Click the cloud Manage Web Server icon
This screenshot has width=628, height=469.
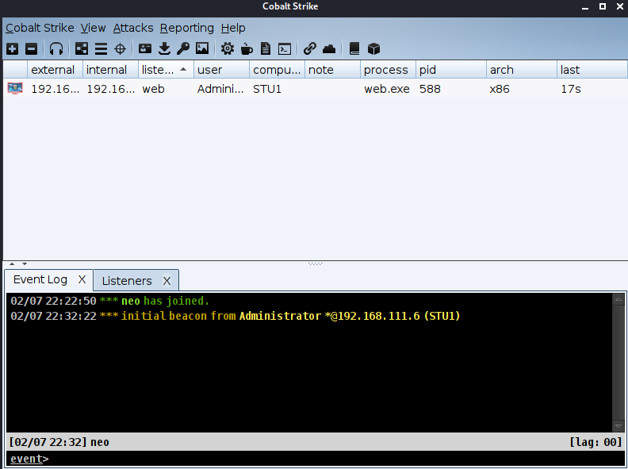click(329, 49)
